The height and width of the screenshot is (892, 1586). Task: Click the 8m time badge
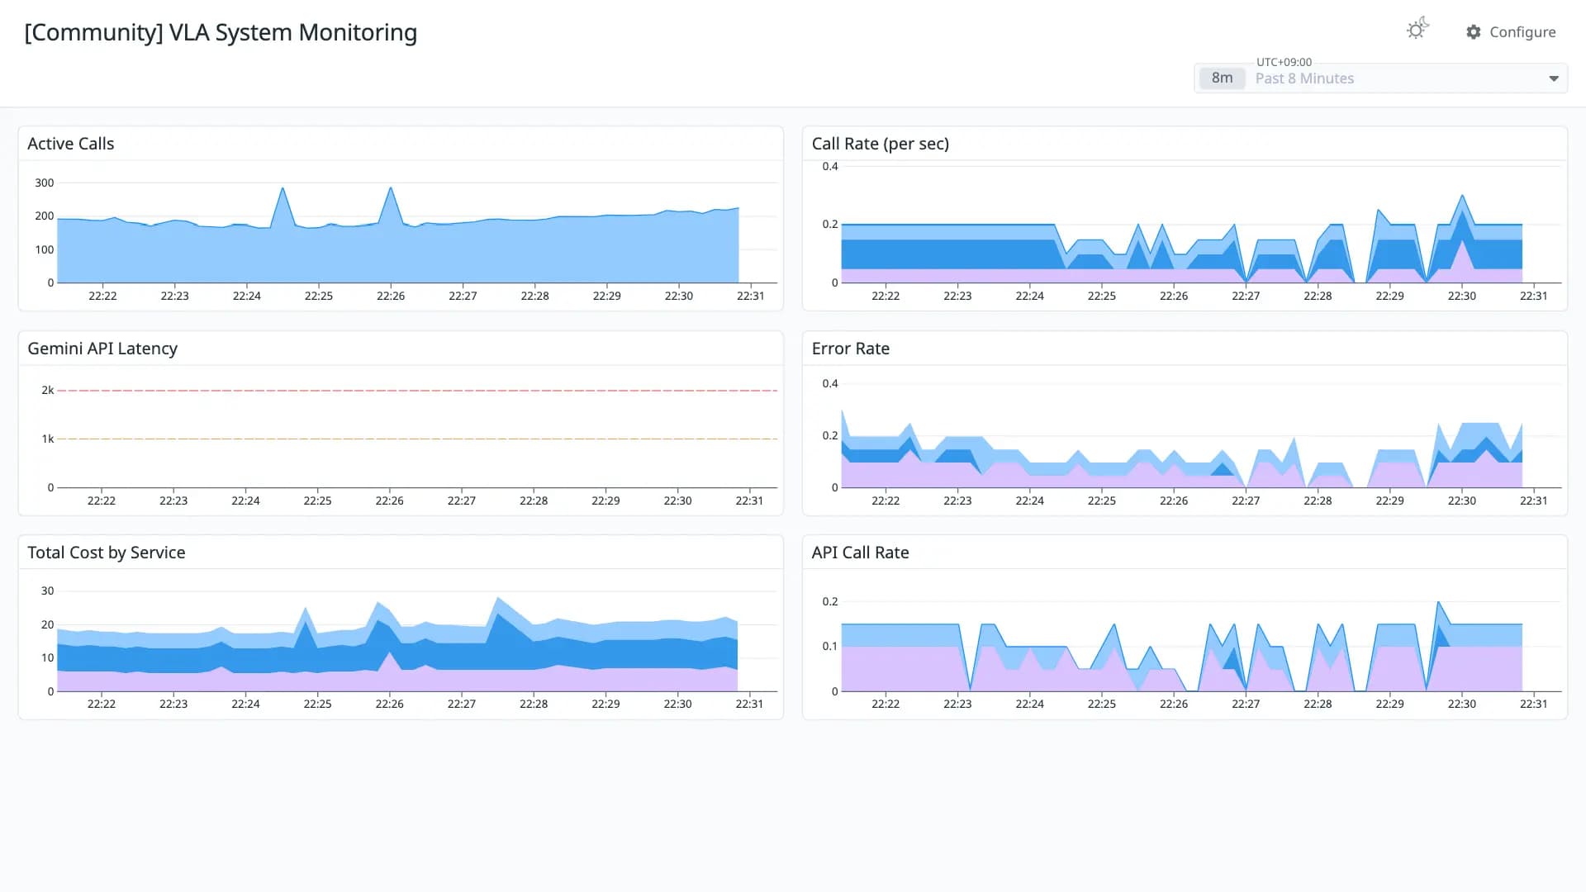tap(1222, 78)
